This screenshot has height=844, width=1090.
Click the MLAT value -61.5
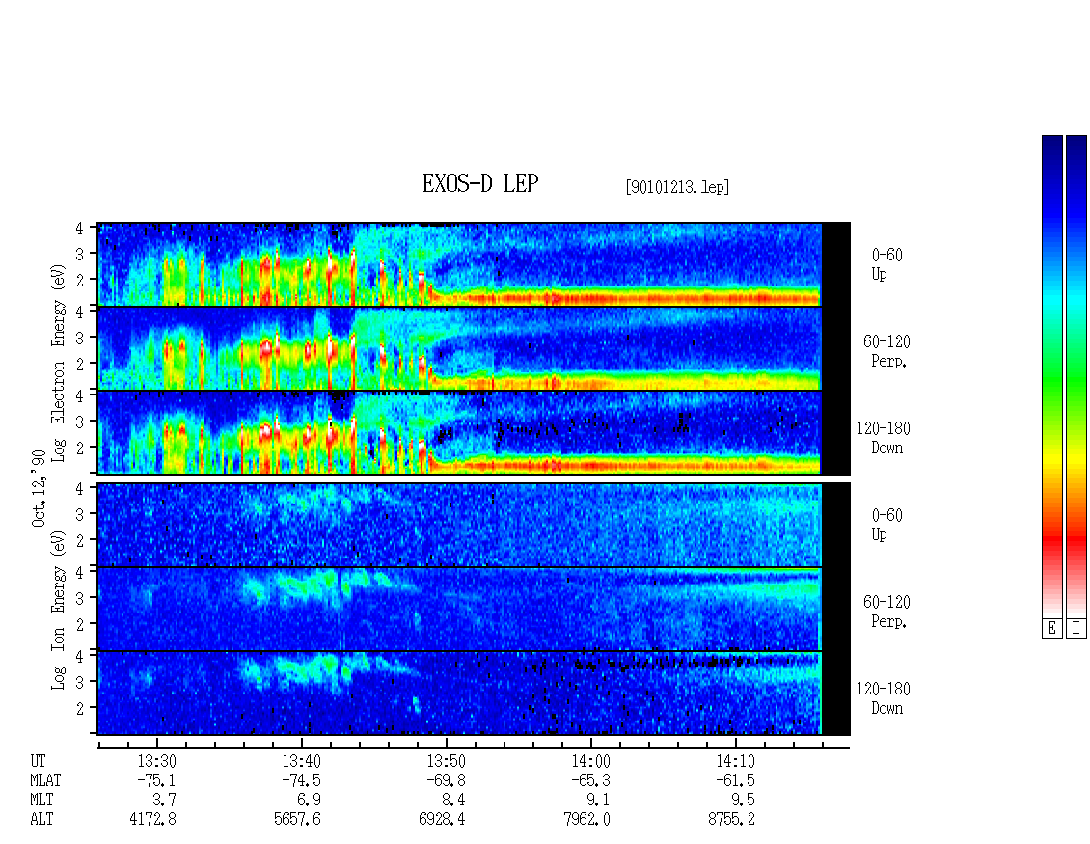pos(735,780)
